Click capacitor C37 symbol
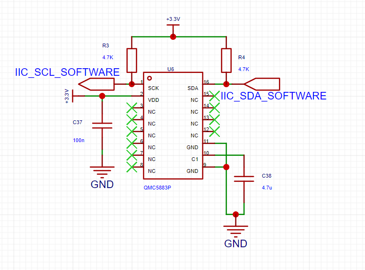The image size is (365, 270). point(102,126)
